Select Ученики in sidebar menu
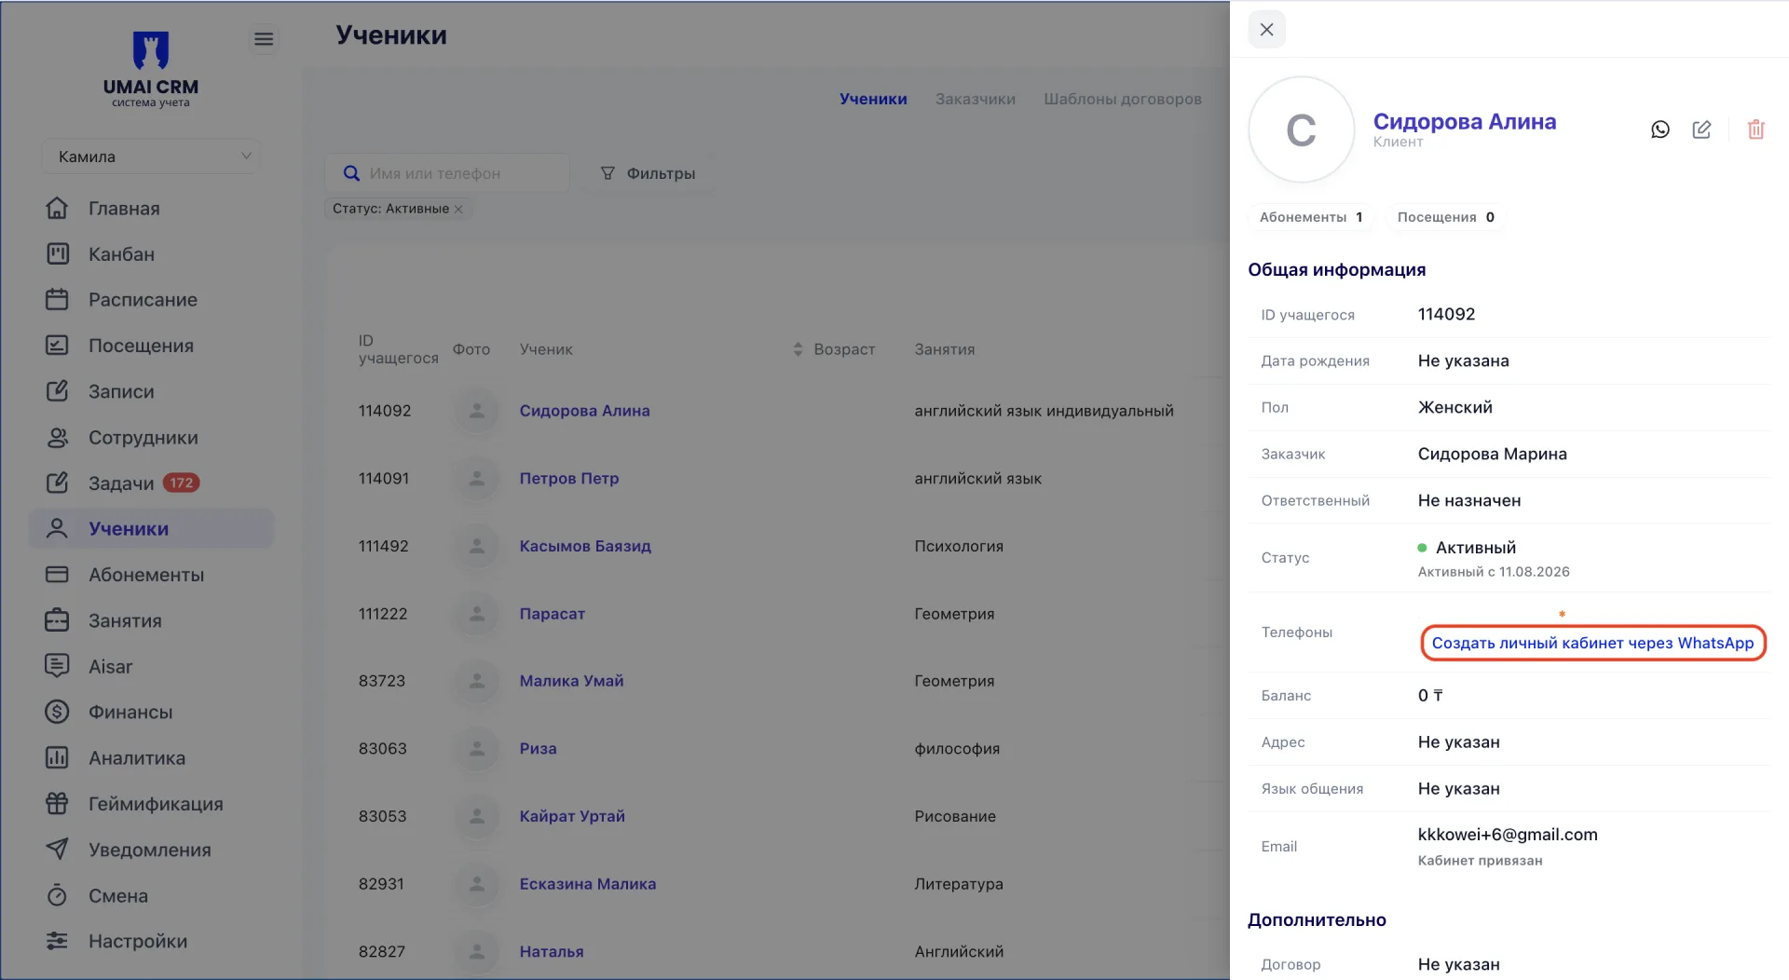Image resolution: width=1789 pixels, height=980 pixels. click(151, 529)
